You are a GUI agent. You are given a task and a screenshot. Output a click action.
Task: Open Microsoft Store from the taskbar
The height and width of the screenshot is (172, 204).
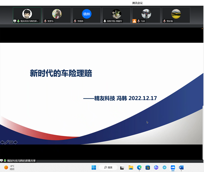pos(148,167)
